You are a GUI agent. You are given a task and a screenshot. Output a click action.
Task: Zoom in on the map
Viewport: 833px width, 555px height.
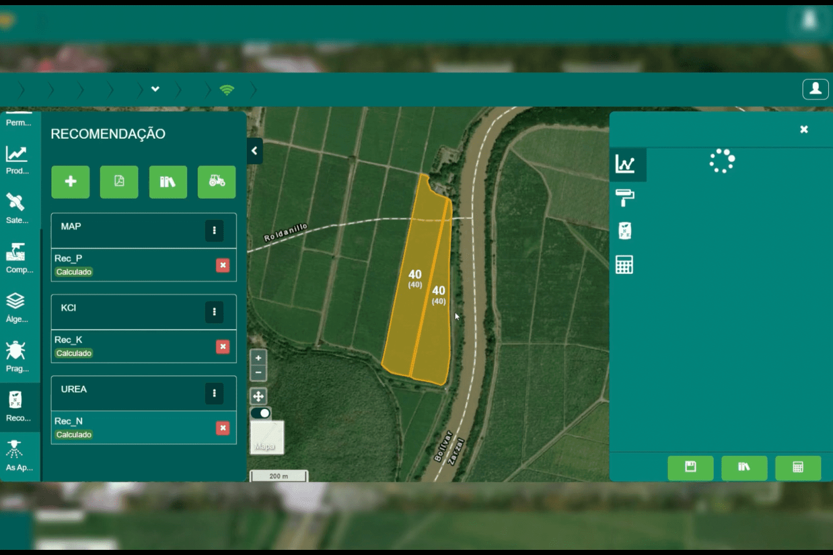tap(258, 358)
